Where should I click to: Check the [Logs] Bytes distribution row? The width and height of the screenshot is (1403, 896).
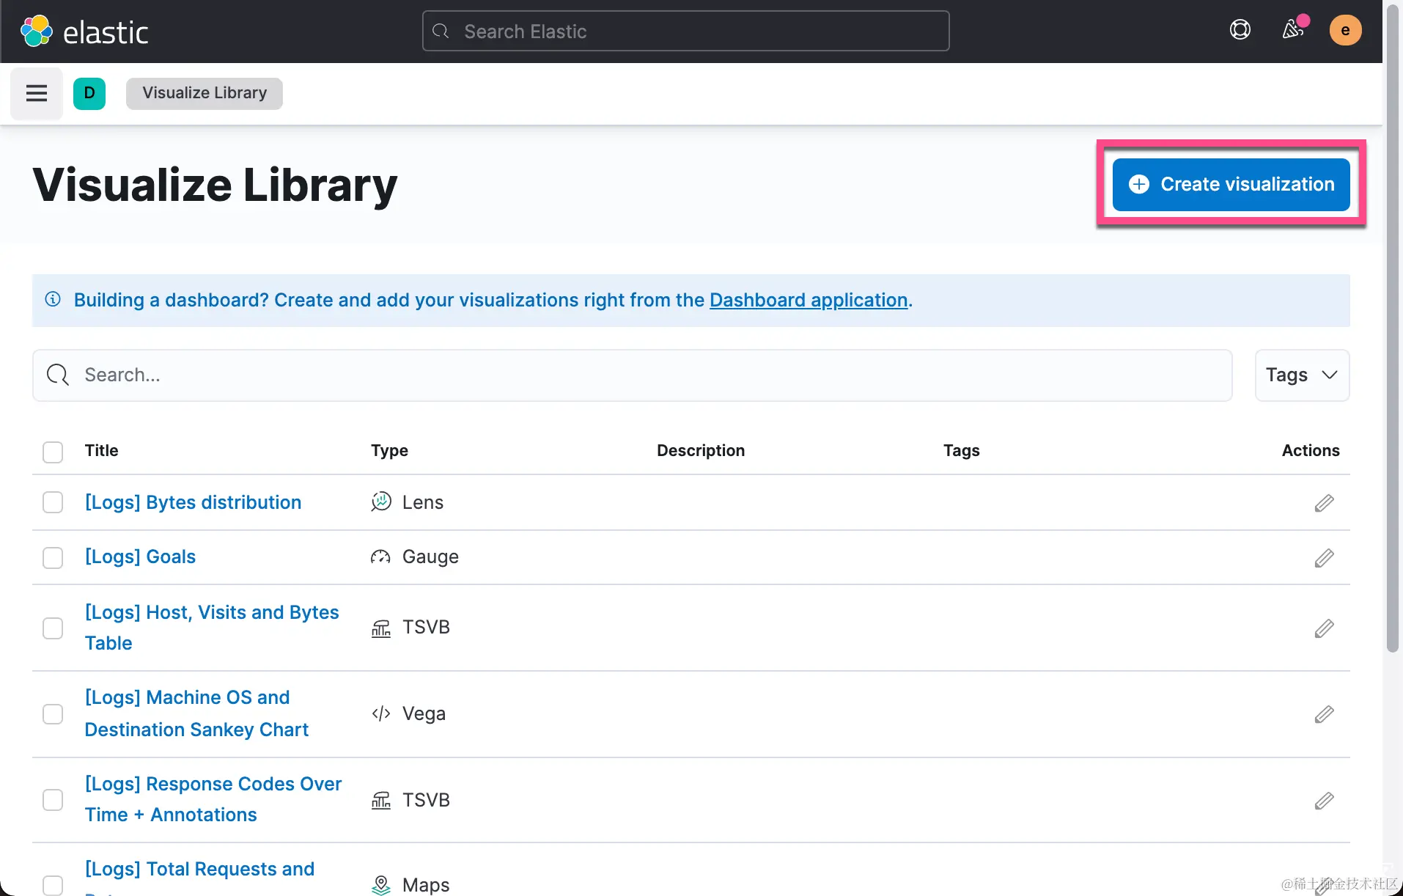click(x=53, y=502)
